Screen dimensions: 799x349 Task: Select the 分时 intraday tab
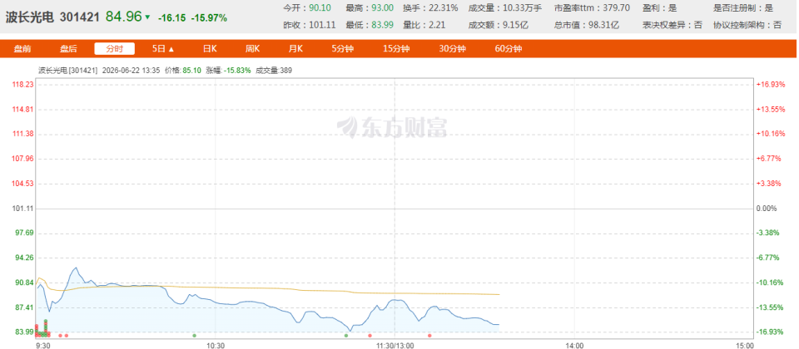click(x=115, y=49)
